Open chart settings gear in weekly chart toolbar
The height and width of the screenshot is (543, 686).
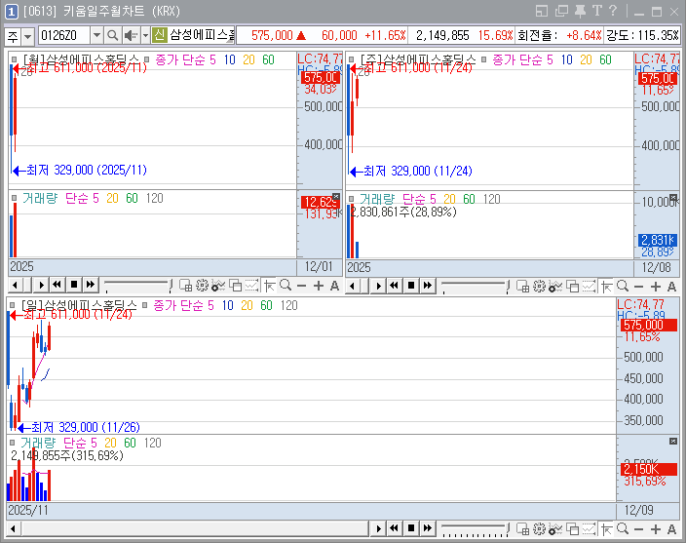point(539,287)
